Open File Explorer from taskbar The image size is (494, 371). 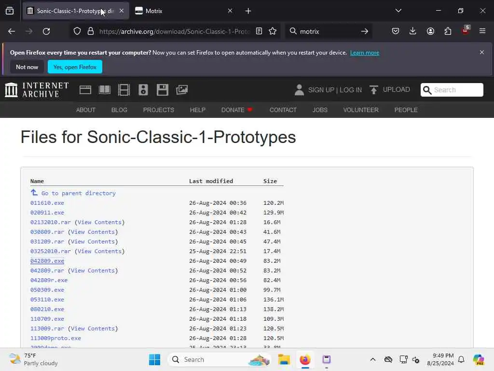click(284, 359)
